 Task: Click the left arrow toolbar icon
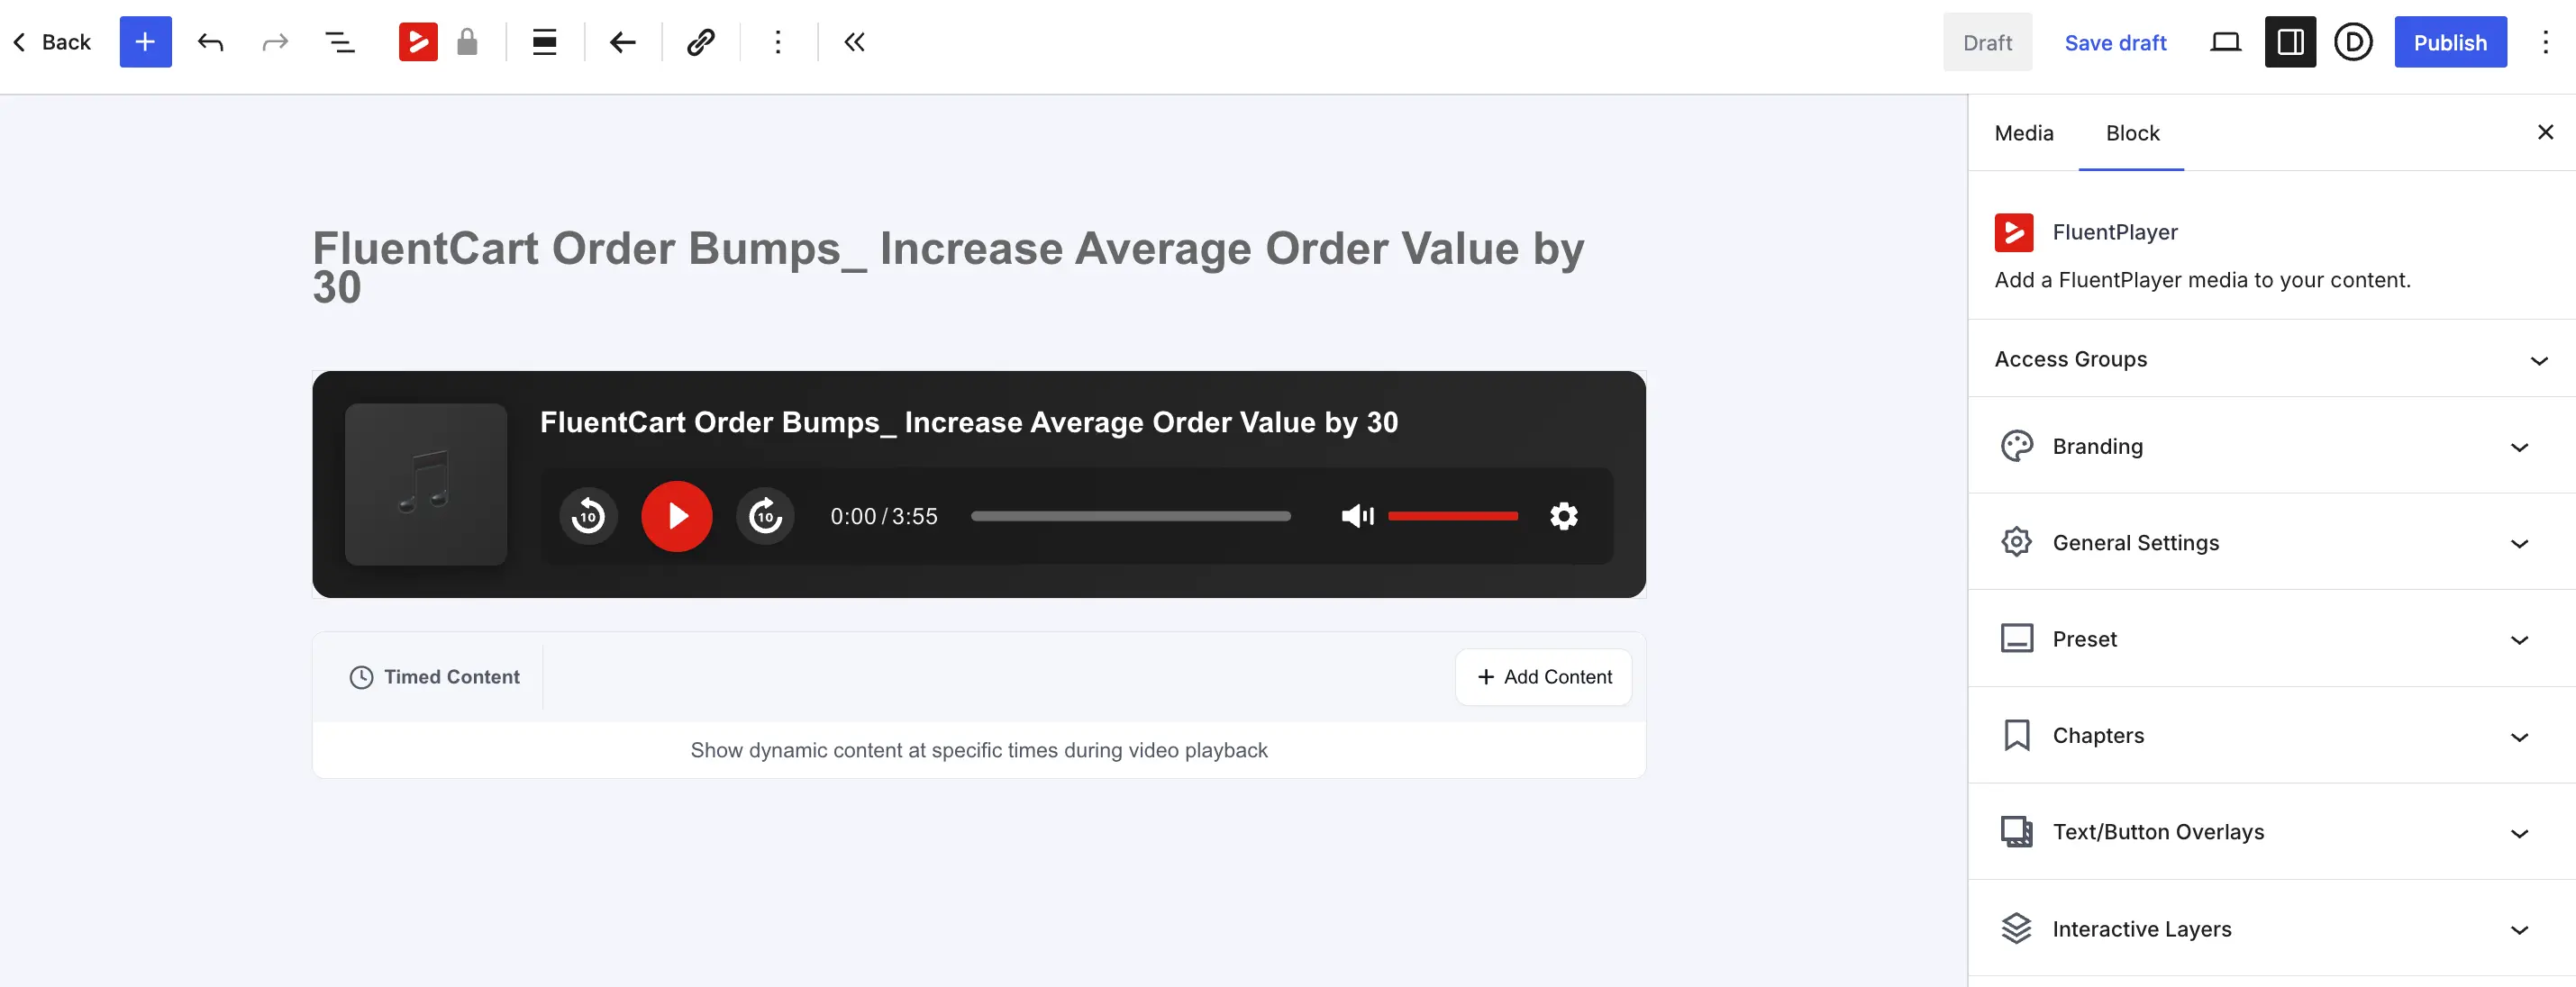click(622, 42)
